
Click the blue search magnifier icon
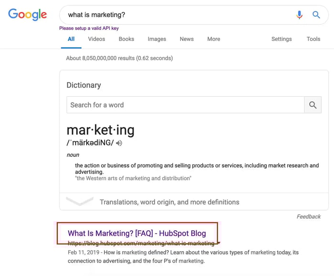click(316, 15)
